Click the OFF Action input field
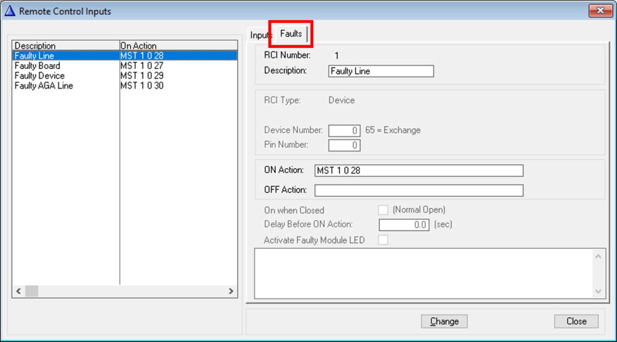The width and height of the screenshot is (617, 342). tap(418, 190)
